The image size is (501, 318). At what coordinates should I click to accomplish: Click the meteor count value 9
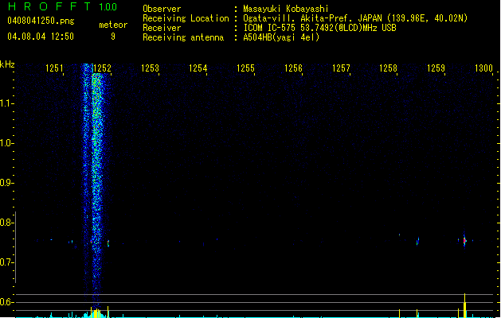pos(113,37)
